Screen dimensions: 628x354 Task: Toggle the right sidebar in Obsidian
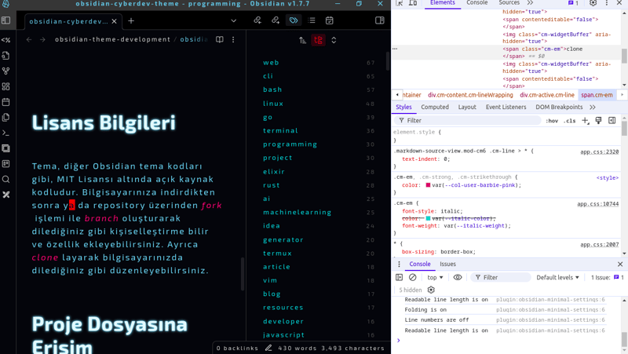point(380,20)
